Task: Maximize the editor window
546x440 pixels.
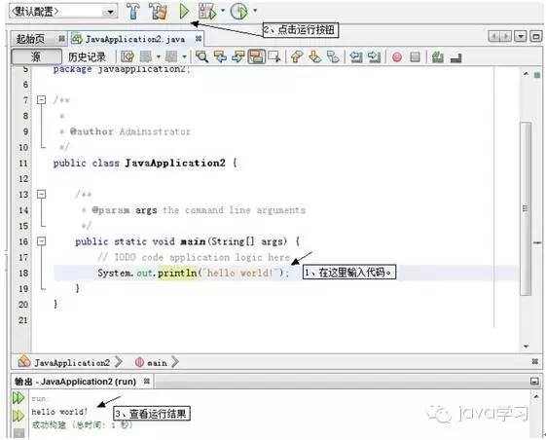Action: pos(536,36)
